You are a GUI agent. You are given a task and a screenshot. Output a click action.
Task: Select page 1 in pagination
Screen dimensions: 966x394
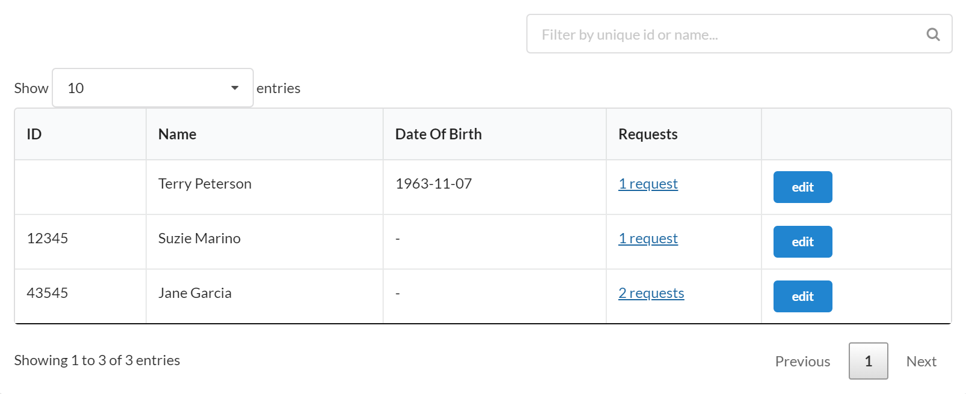[868, 361]
